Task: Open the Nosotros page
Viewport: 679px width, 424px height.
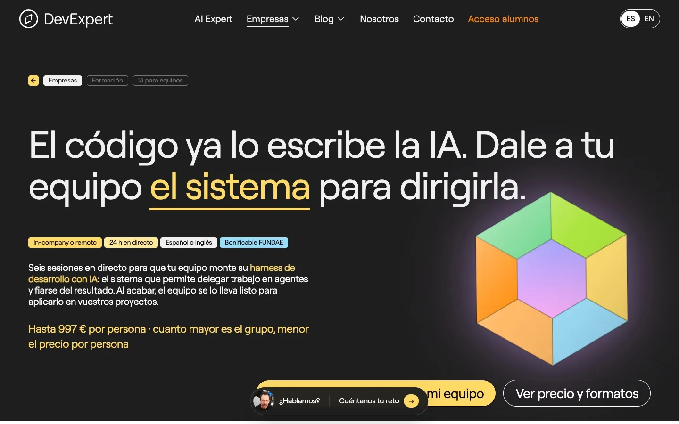Action: (379, 19)
